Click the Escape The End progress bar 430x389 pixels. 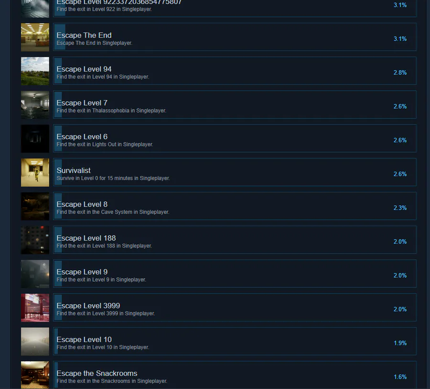(x=60, y=37)
